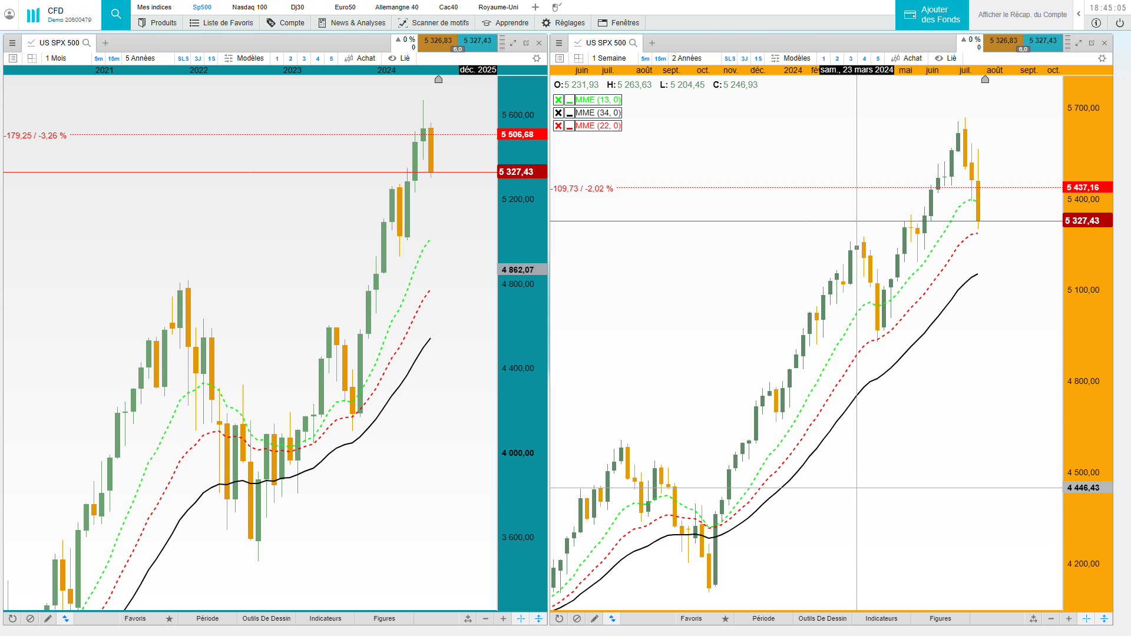Click the search magnifier icon in top bar
Screen dimensions: 1131x636
(116, 14)
